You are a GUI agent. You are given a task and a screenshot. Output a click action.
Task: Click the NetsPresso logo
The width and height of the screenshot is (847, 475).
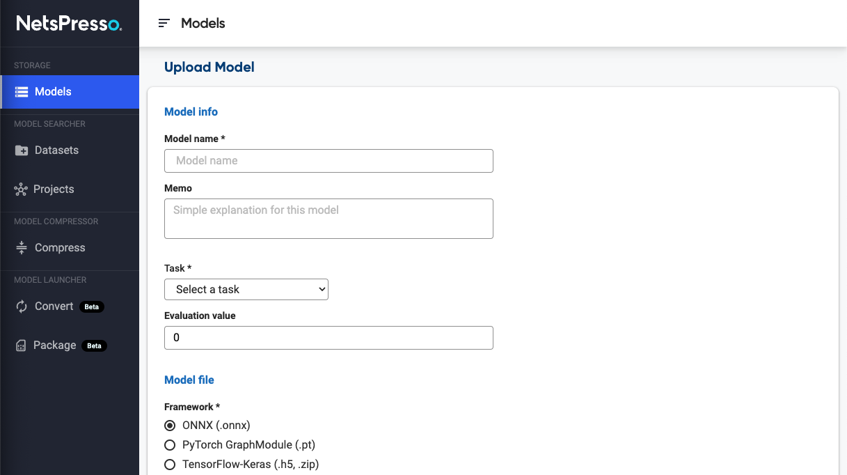click(x=69, y=24)
